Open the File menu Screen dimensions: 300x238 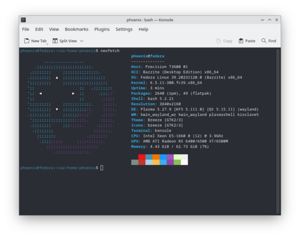point(26,29)
